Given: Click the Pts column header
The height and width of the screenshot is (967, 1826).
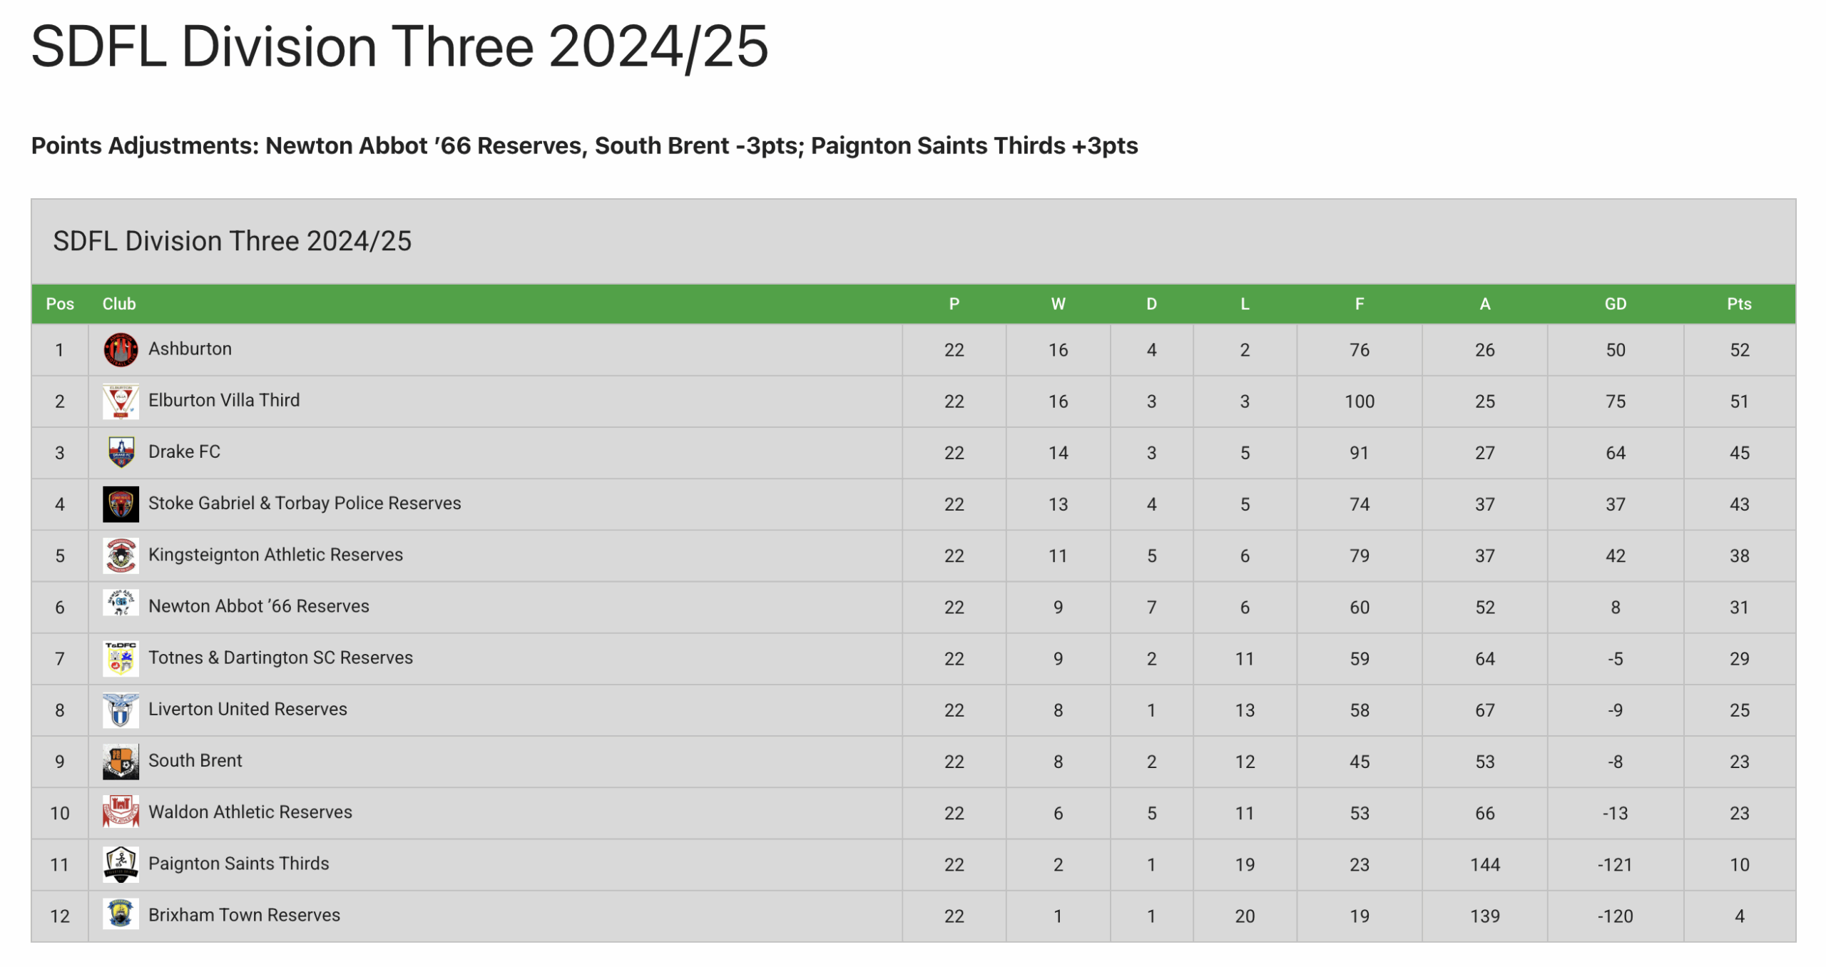Looking at the screenshot, I should 1738,304.
